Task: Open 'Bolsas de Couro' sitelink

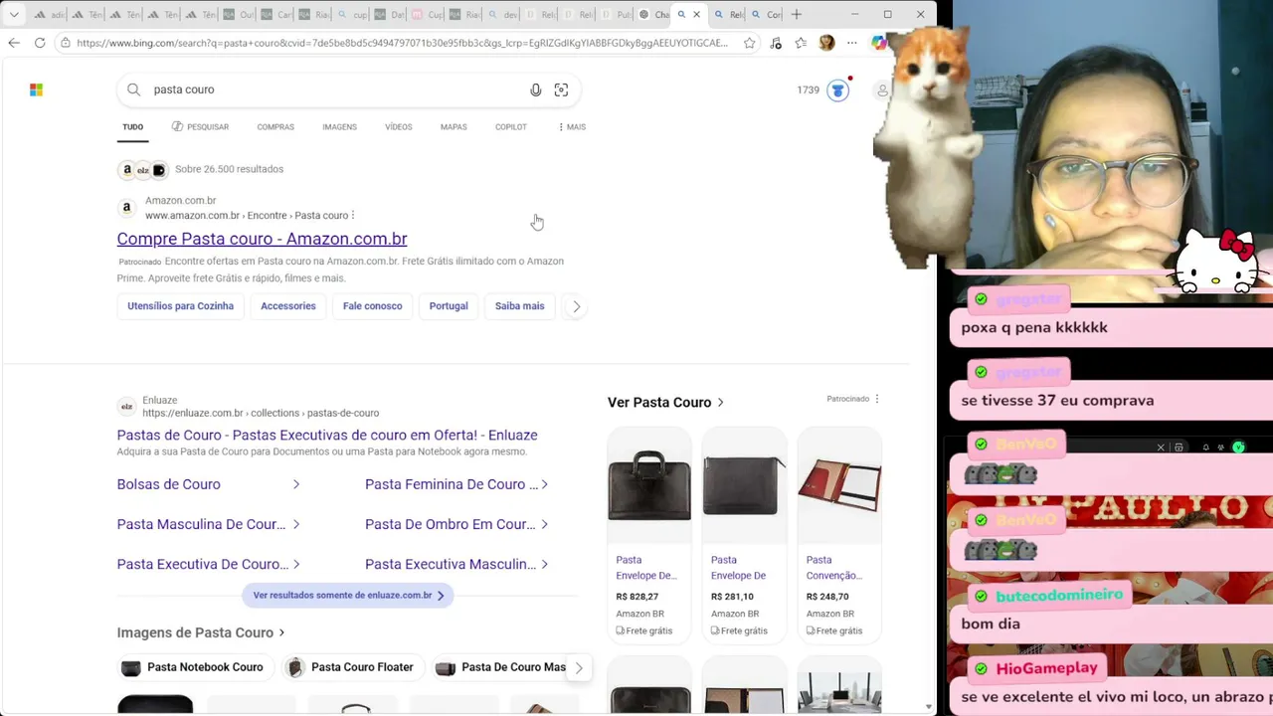Action: pos(168,484)
